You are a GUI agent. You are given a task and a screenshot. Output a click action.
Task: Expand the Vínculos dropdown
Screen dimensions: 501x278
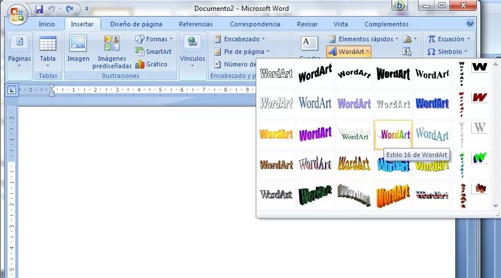(x=193, y=52)
